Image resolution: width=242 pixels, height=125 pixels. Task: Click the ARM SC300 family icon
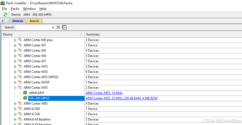pos(20,114)
